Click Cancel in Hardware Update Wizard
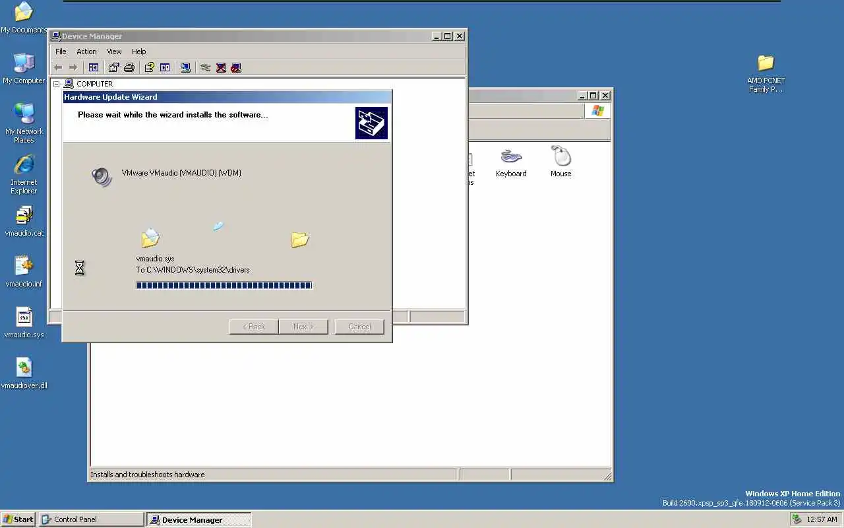 (359, 327)
